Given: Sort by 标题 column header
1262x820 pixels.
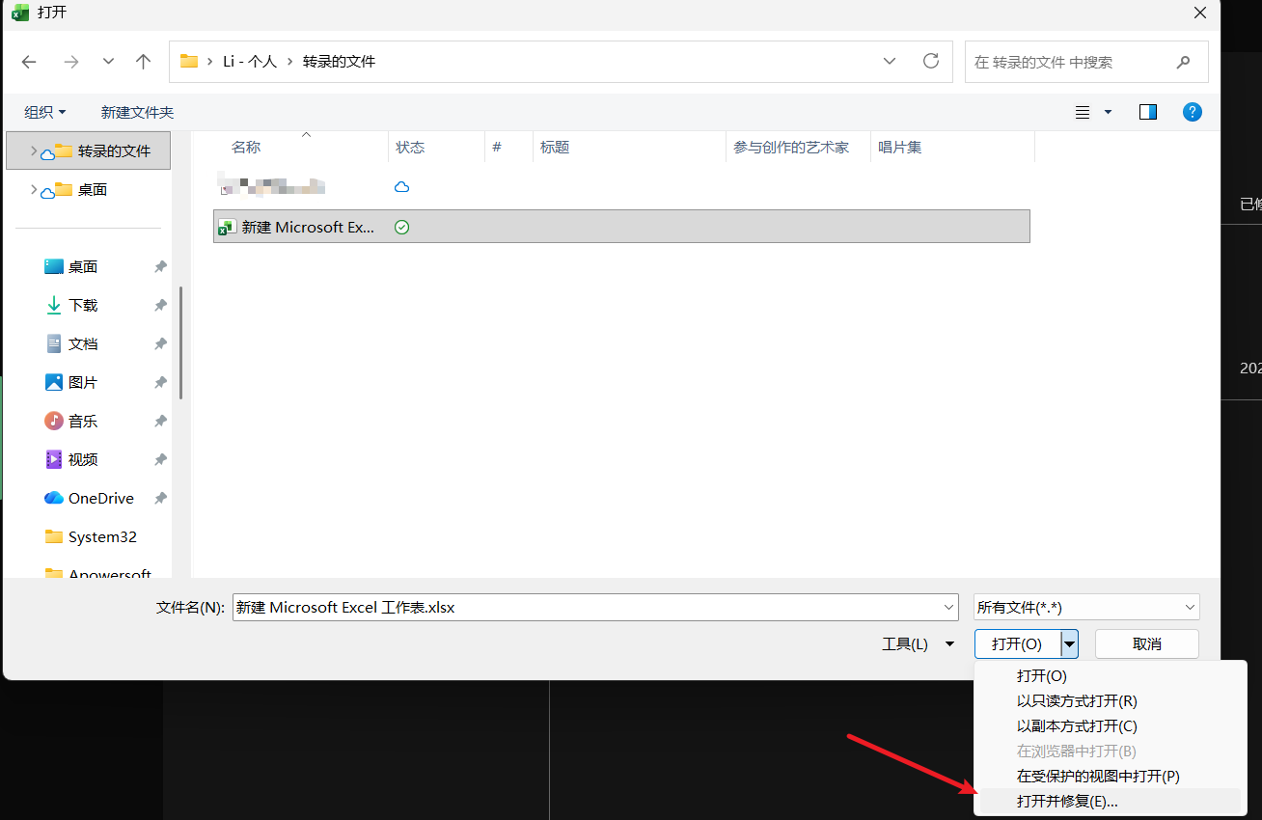Looking at the screenshot, I should point(555,147).
